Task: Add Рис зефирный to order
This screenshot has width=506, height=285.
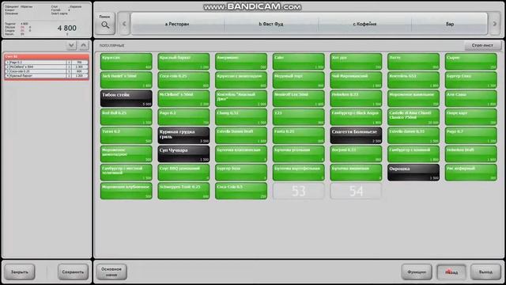Action: pos(471,173)
